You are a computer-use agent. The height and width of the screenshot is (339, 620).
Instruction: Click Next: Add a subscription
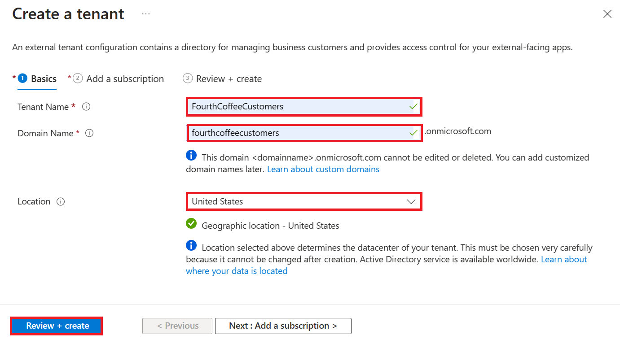tap(283, 326)
